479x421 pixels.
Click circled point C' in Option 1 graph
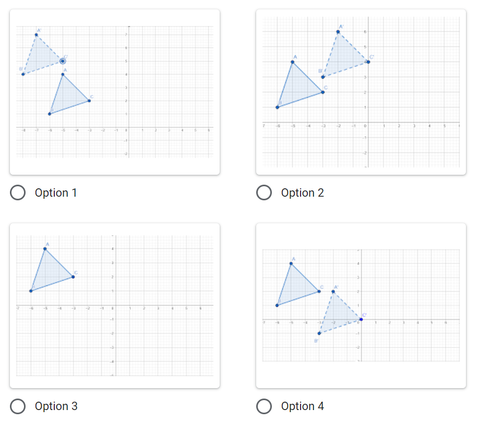pos(63,61)
